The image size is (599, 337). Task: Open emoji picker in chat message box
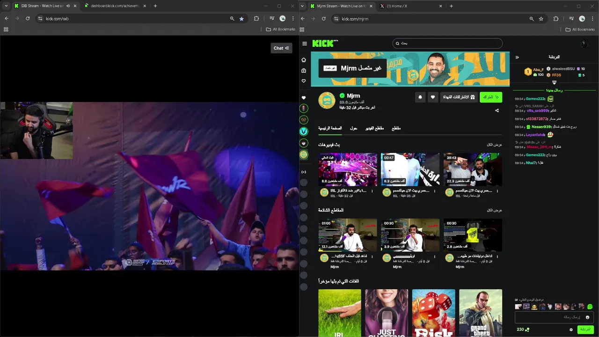pyautogui.click(x=588, y=317)
